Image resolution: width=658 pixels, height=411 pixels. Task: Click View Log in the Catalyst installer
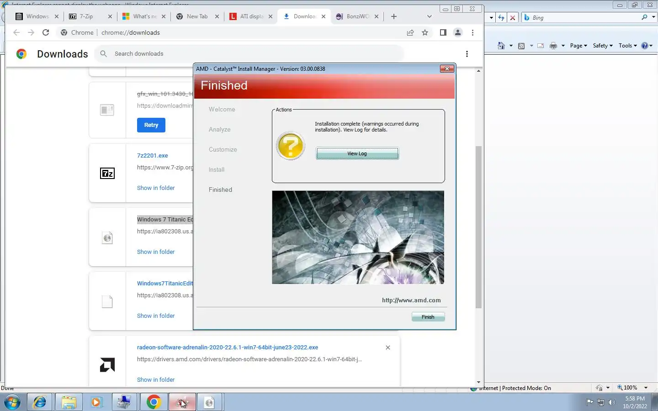[357, 153]
